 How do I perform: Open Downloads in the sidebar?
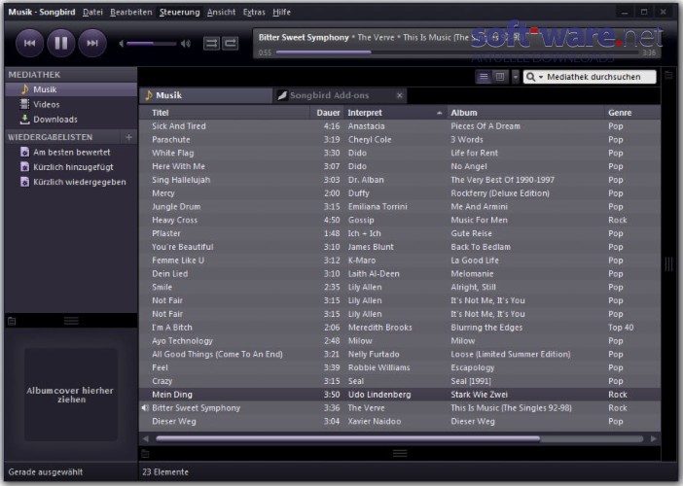point(71,120)
